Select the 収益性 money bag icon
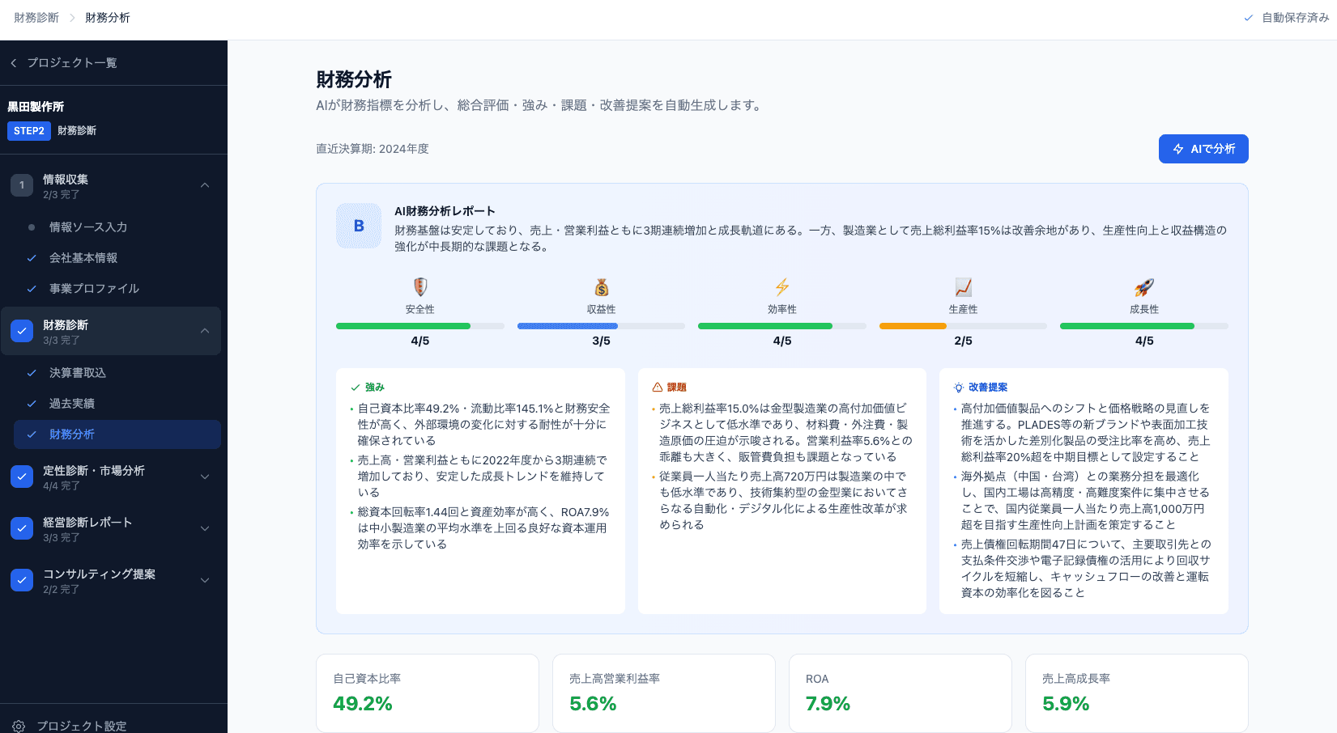Screen dimensions: 1337x733 [x=601, y=287]
